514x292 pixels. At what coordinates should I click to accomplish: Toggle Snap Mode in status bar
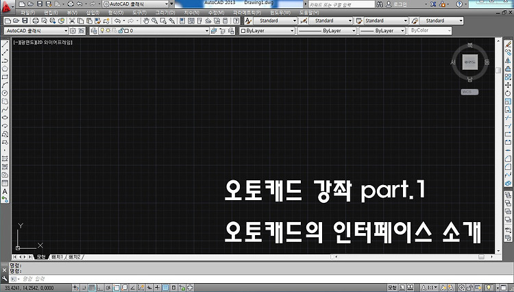coord(84,288)
